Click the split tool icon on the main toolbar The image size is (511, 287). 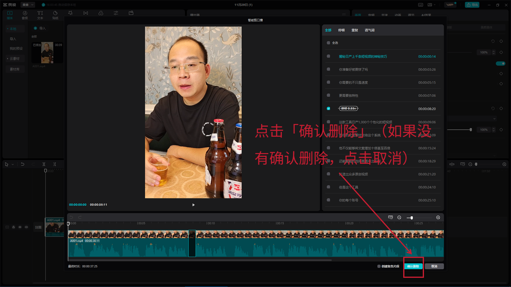[44, 164]
